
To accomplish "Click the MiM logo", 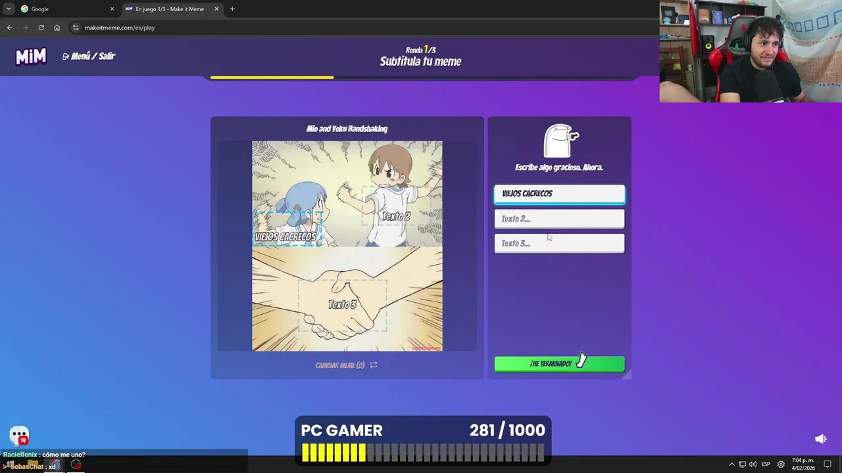I will [31, 56].
